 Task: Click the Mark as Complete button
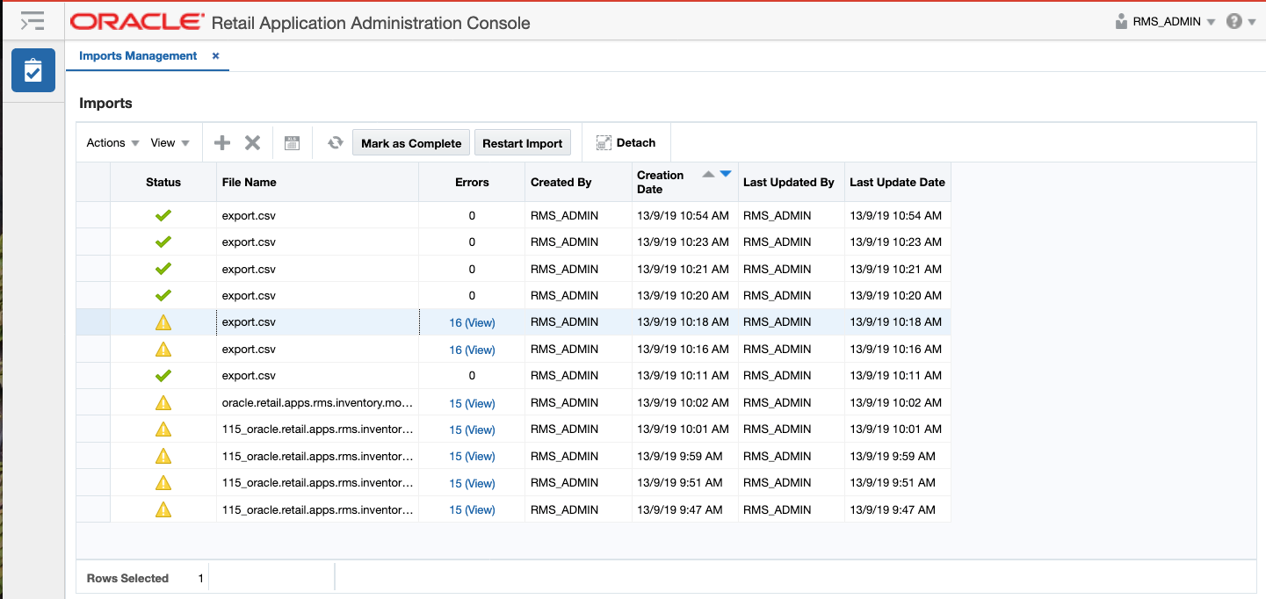(410, 141)
